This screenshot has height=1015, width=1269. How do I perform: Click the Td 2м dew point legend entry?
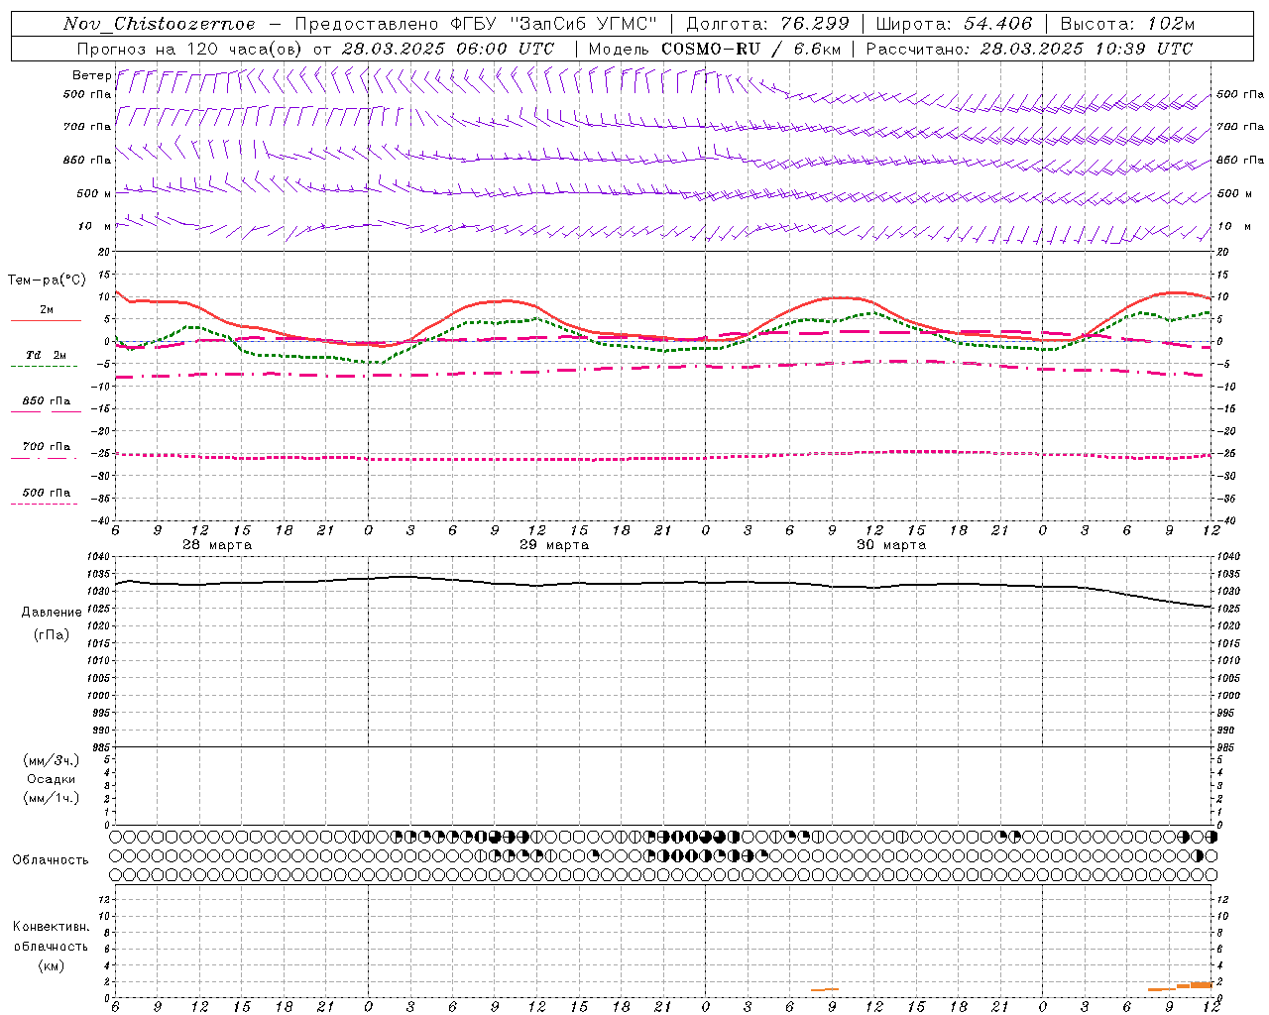[47, 355]
